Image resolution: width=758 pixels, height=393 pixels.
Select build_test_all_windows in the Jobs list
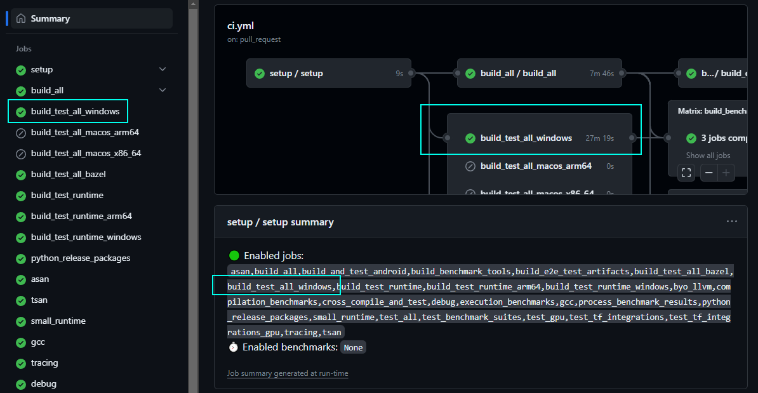[x=75, y=112]
